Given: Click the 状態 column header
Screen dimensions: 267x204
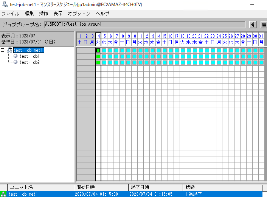Looking at the screenshot, I should (x=190, y=187).
